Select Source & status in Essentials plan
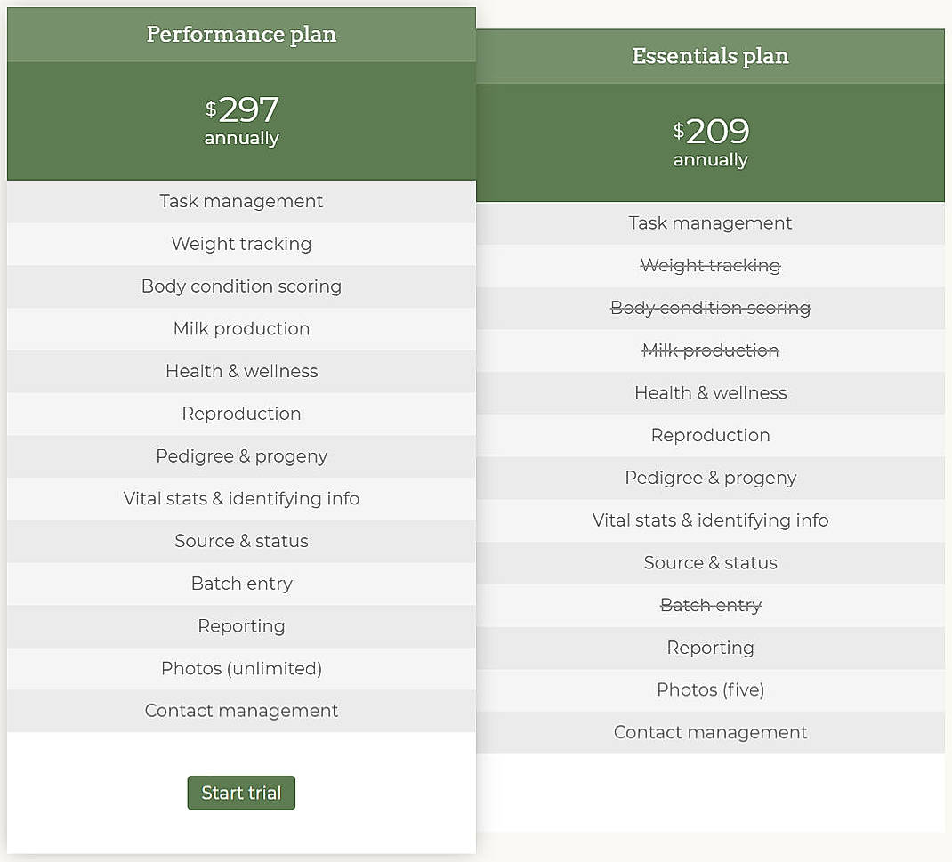The height and width of the screenshot is (862, 952). pos(710,562)
